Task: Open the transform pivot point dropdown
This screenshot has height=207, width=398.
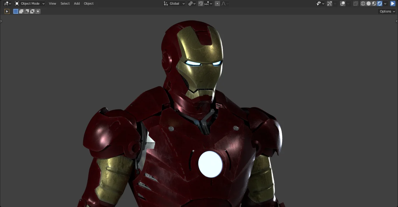Action: (191, 3)
